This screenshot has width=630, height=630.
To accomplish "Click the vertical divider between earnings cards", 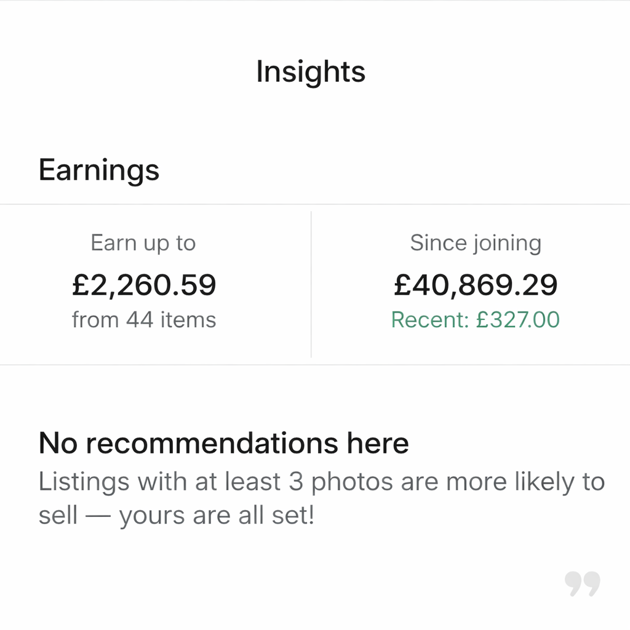I will click(311, 284).
